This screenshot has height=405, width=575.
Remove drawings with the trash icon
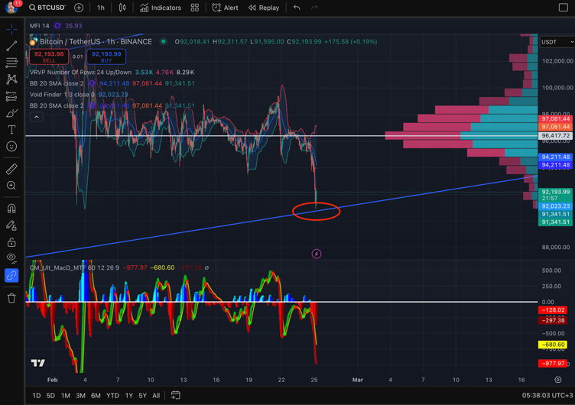point(11,298)
